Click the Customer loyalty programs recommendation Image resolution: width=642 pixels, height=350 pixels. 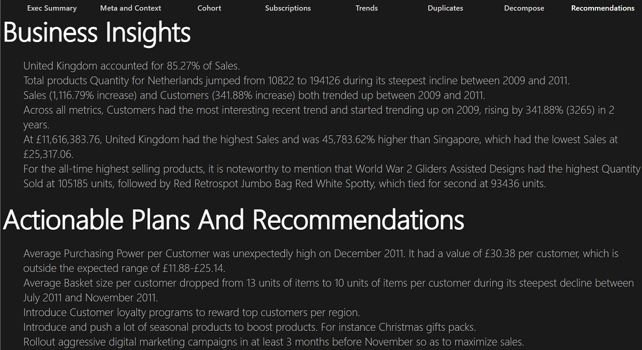[x=192, y=313]
